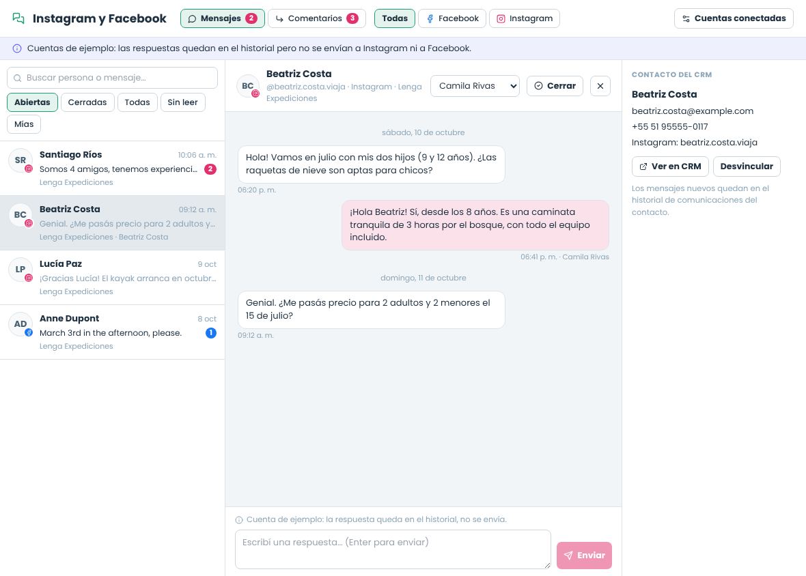Open Santiago Ríos conversation
This screenshot has width=806, height=576.
tap(112, 169)
